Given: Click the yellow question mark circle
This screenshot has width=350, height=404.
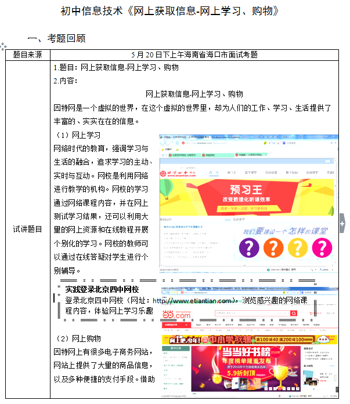Looking at the screenshot, I should [298, 248].
